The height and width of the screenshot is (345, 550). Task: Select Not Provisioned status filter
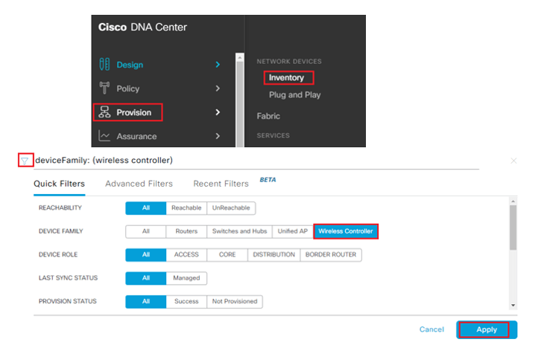235,301
